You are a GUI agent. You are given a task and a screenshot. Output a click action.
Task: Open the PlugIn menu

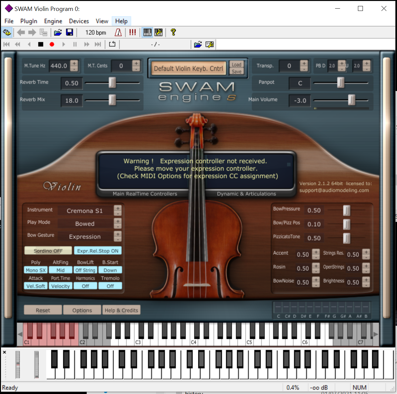pos(28,21)
